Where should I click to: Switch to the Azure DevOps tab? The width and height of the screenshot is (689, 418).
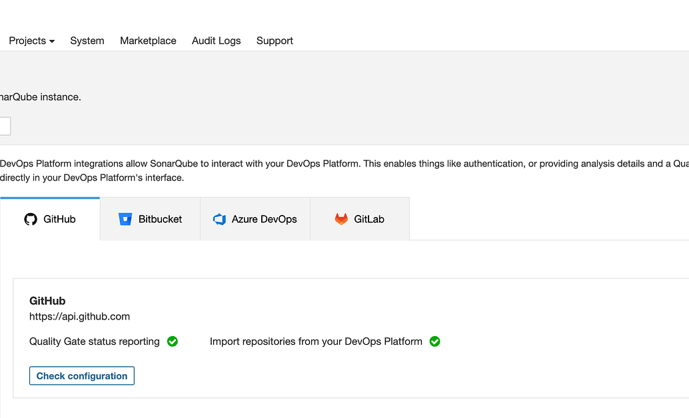pos(255,218)
